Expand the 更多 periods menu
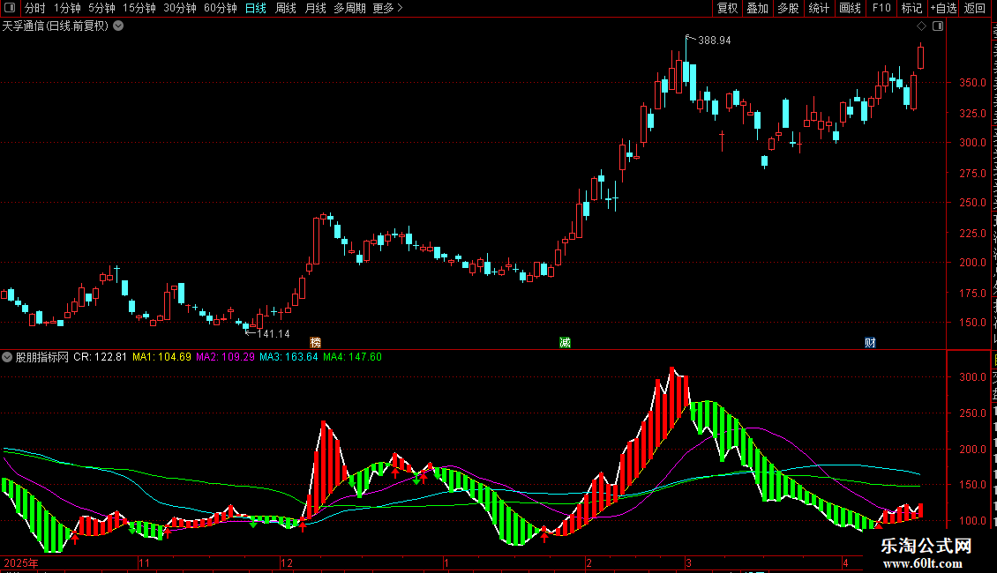This screenshot has height=573, width=997. (x=387, y=8)
